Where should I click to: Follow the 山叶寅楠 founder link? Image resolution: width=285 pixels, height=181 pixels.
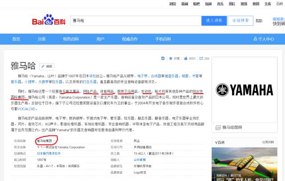(x=139, y=160)
